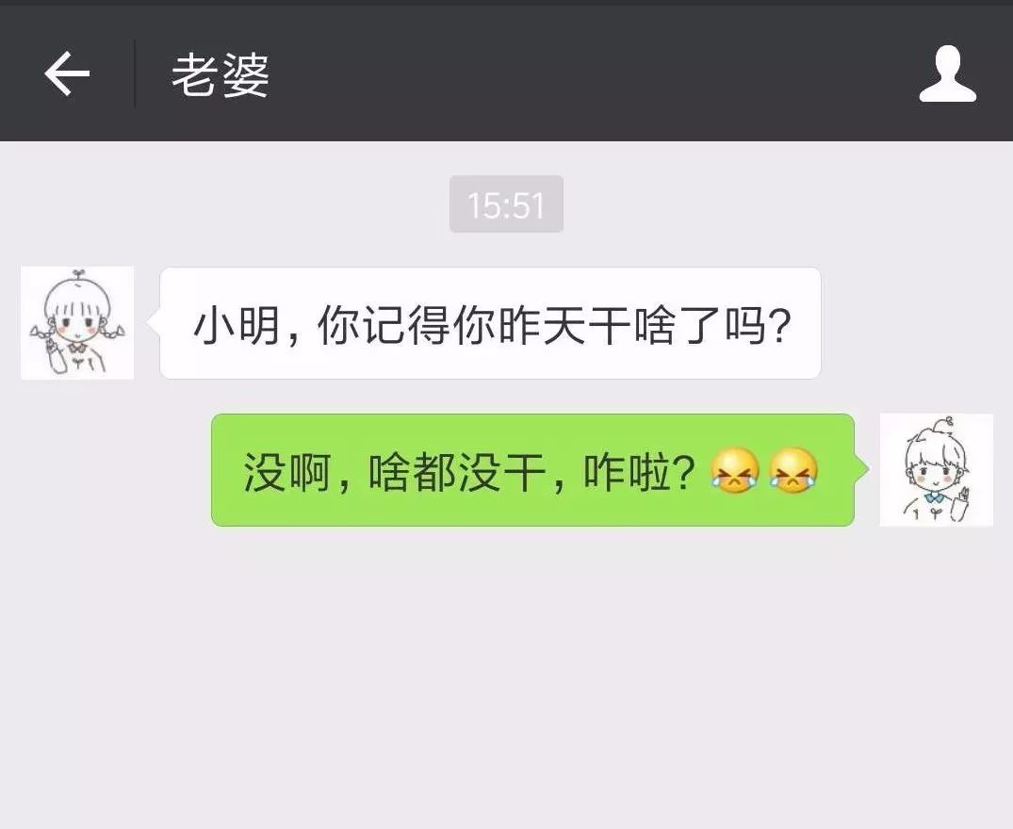
Task: Select the green sent message bubble
Action: (x=533, y=469)
